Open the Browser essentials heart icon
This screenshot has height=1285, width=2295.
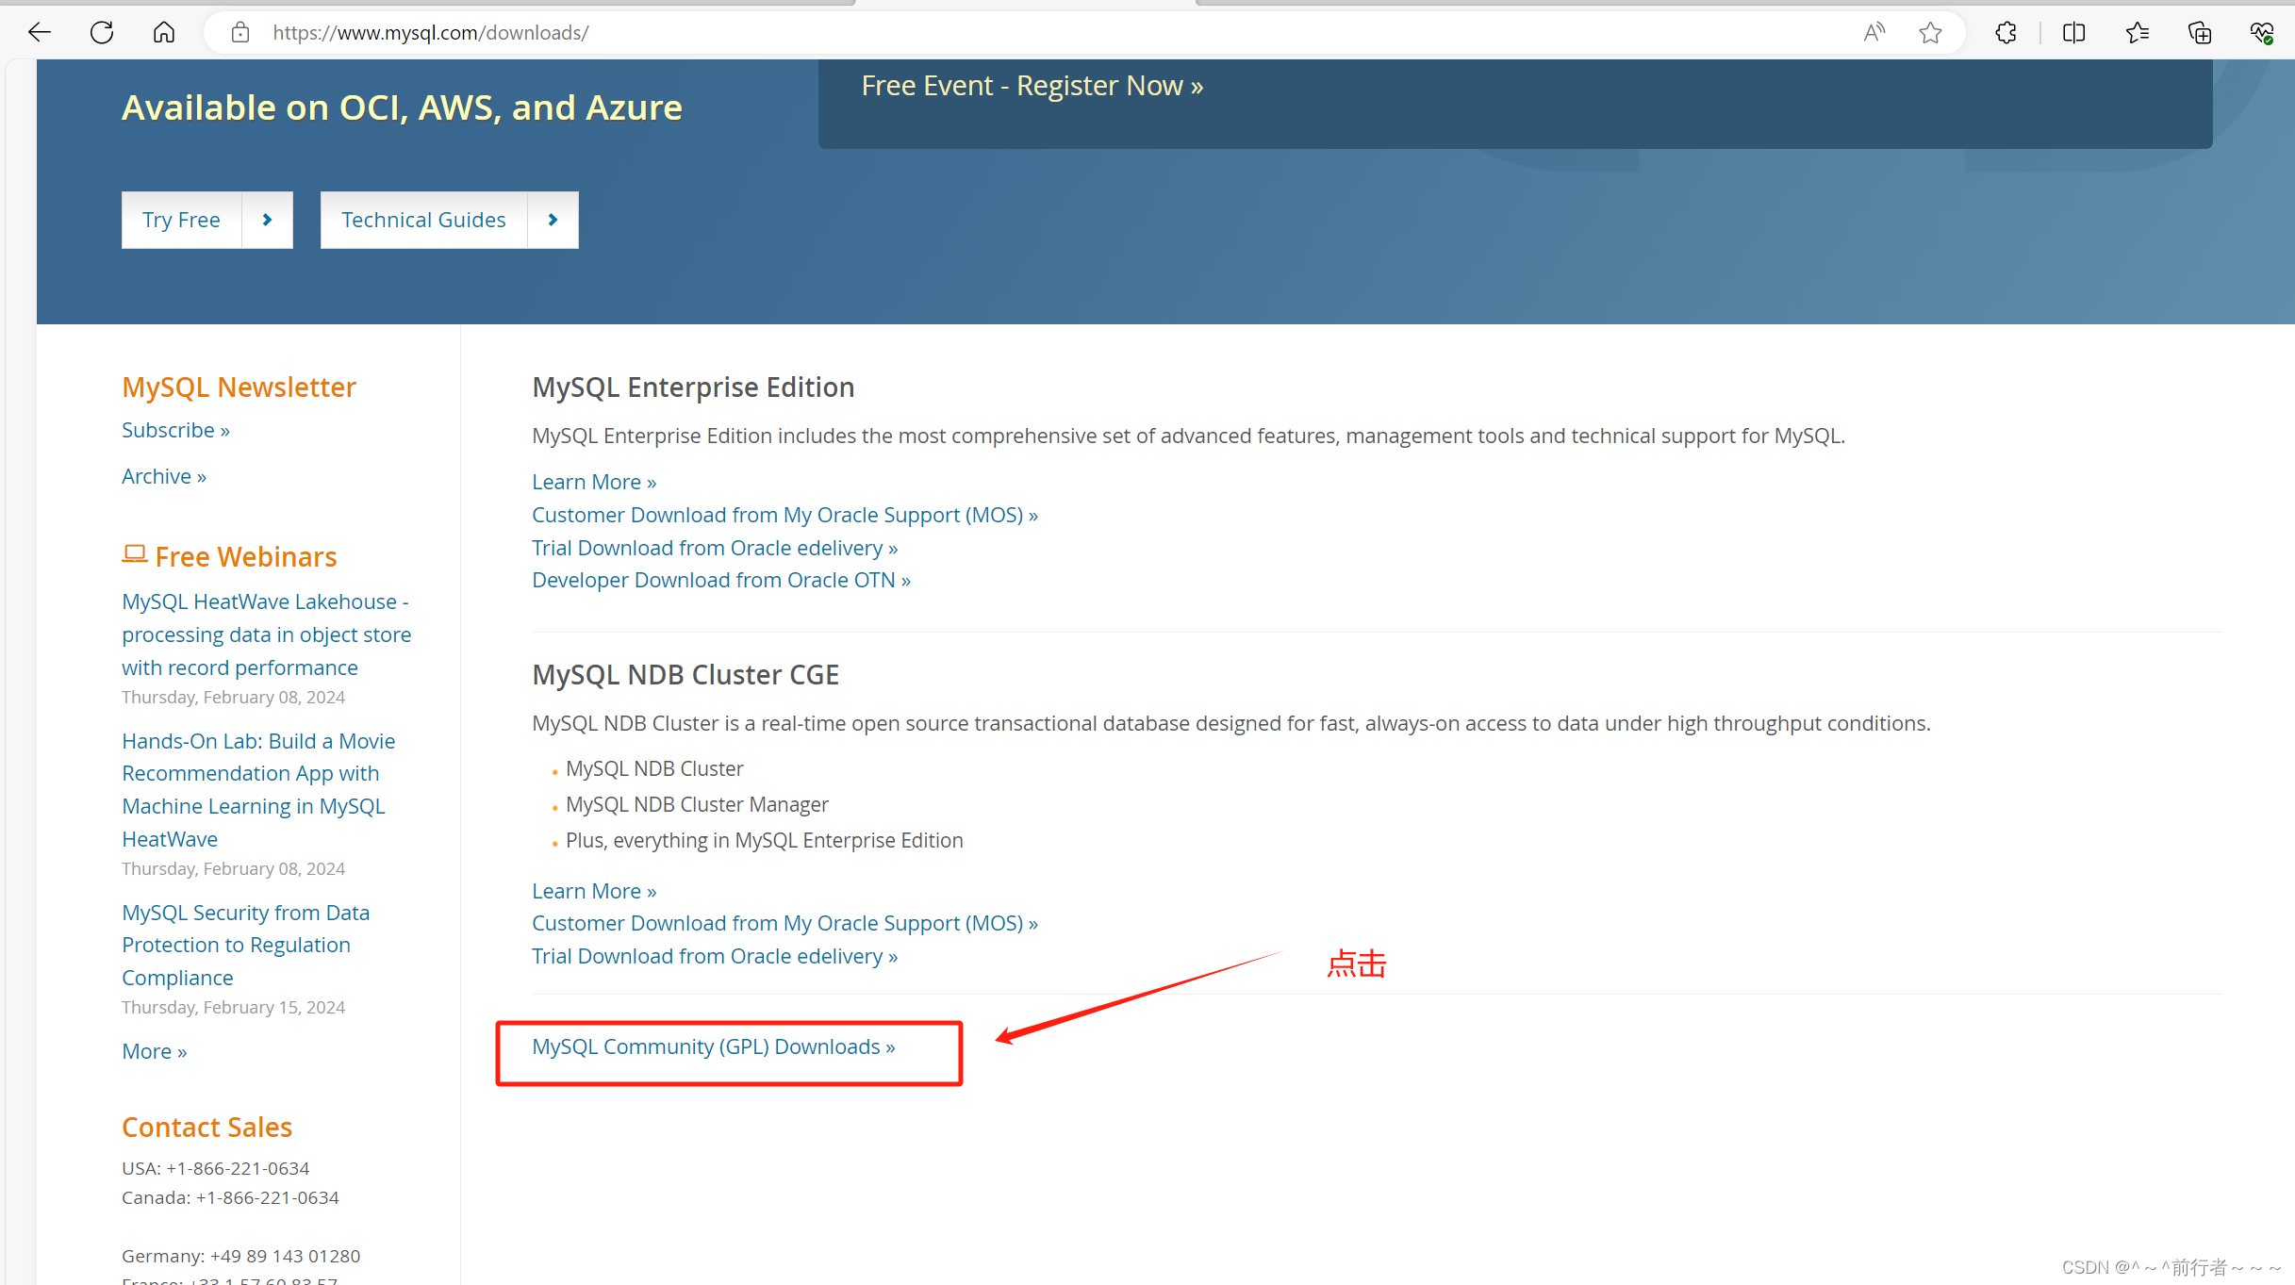(2262, 33)
